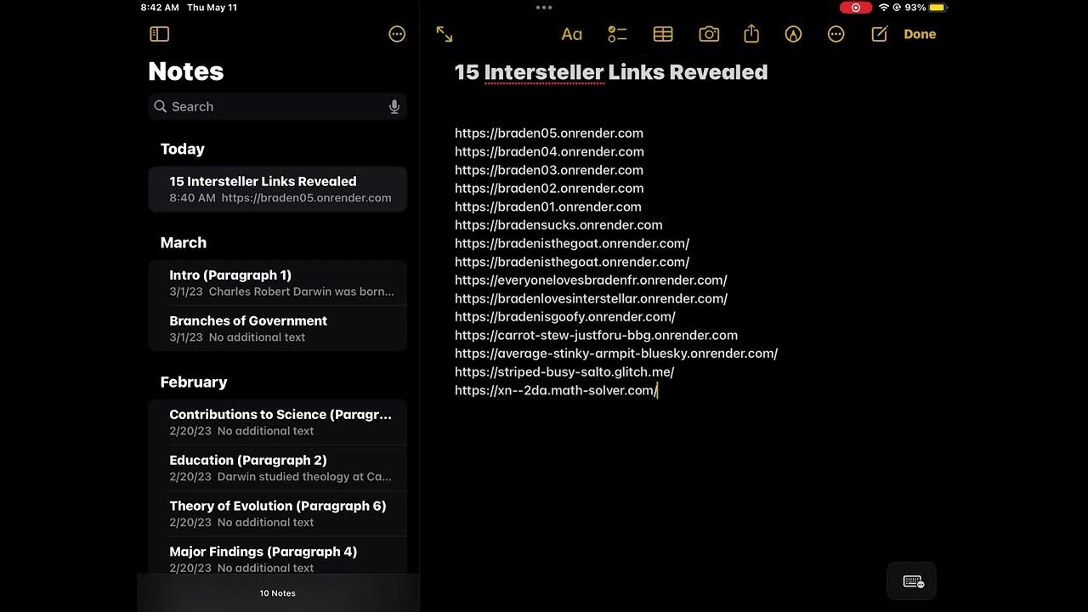Screen dimensions: 1088x612
Task: Tap the dictation microphone in search
Action: click(x=394, y=106)
